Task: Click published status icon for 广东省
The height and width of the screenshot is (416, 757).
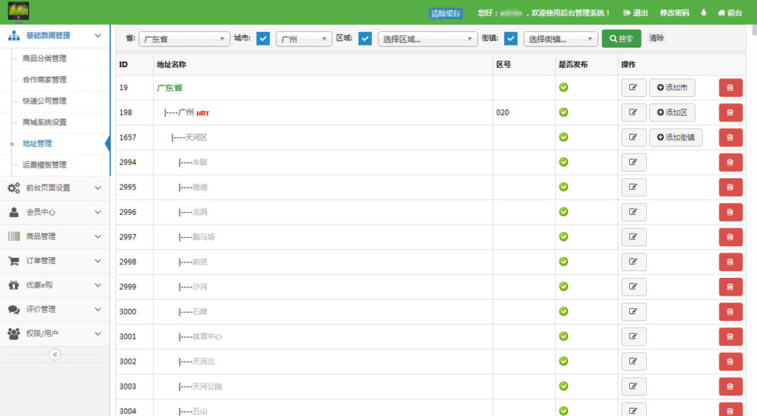Action: pos(563,87)
